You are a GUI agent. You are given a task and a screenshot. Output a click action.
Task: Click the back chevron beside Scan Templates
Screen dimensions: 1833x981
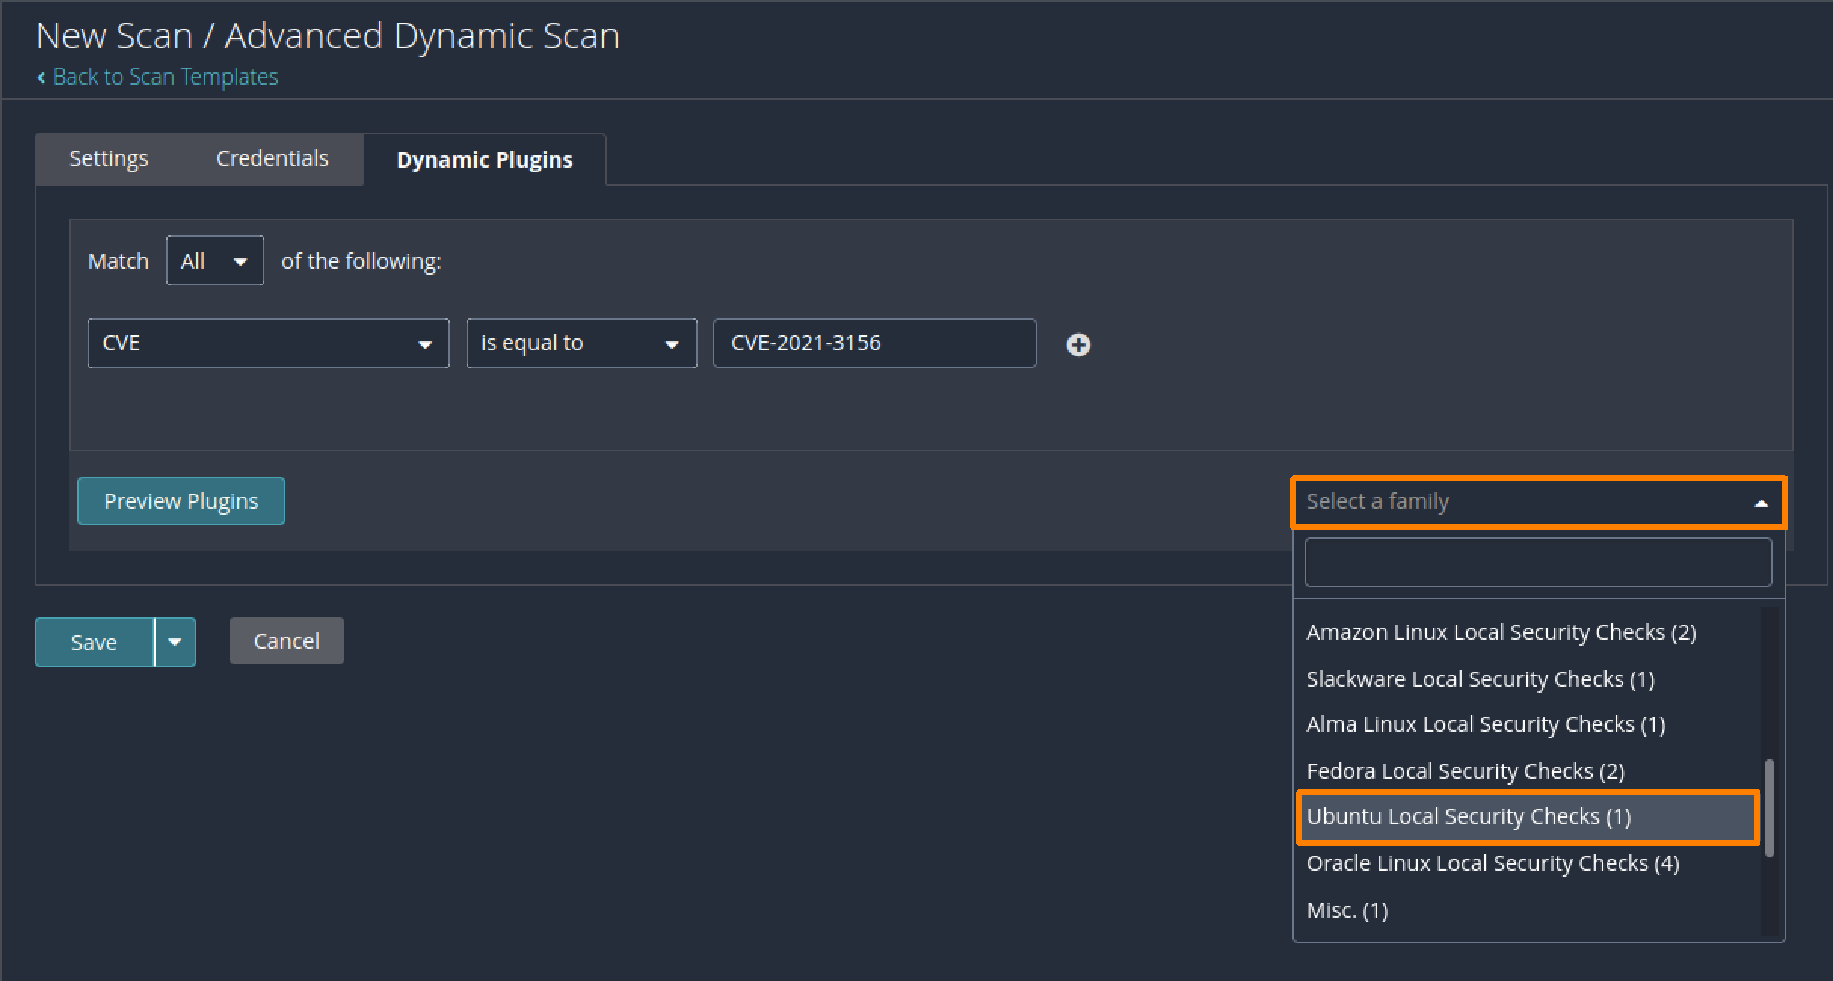point(42,77)
